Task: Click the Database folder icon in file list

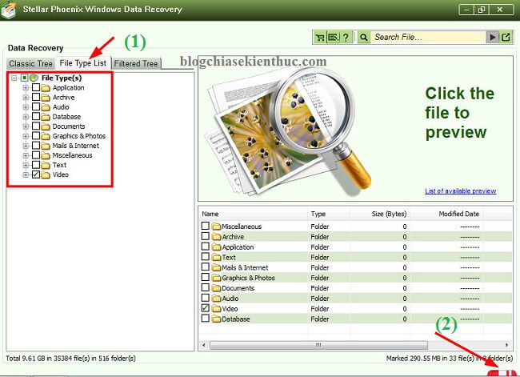Action: 217,319
